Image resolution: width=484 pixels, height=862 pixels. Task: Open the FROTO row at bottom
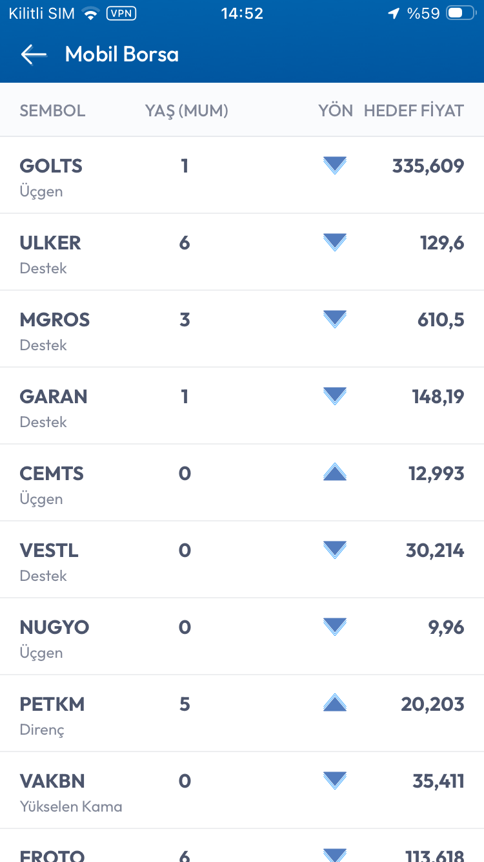click(x=242, y=852)
